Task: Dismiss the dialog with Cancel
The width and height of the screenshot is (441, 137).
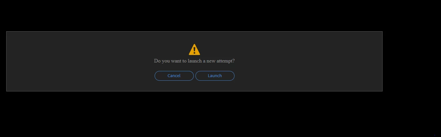Action: pos(174,76)
